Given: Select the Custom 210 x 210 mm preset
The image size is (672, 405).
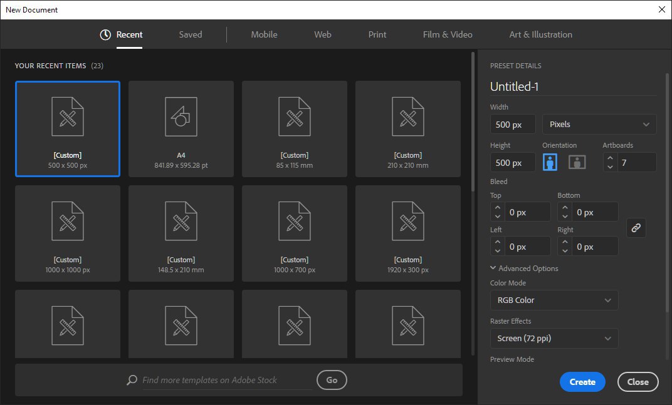Looking at the screenshot, I should click(x=408, y=129).
